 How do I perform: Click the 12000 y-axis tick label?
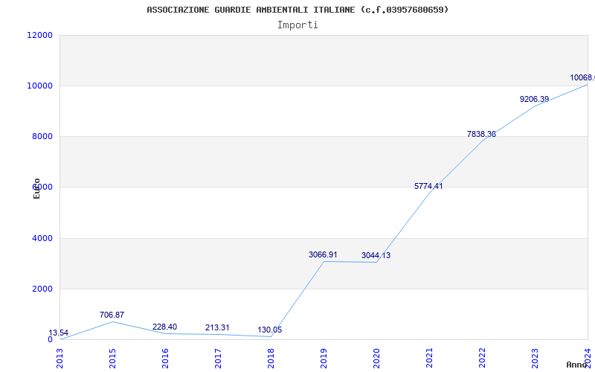[x=40, y=35]
